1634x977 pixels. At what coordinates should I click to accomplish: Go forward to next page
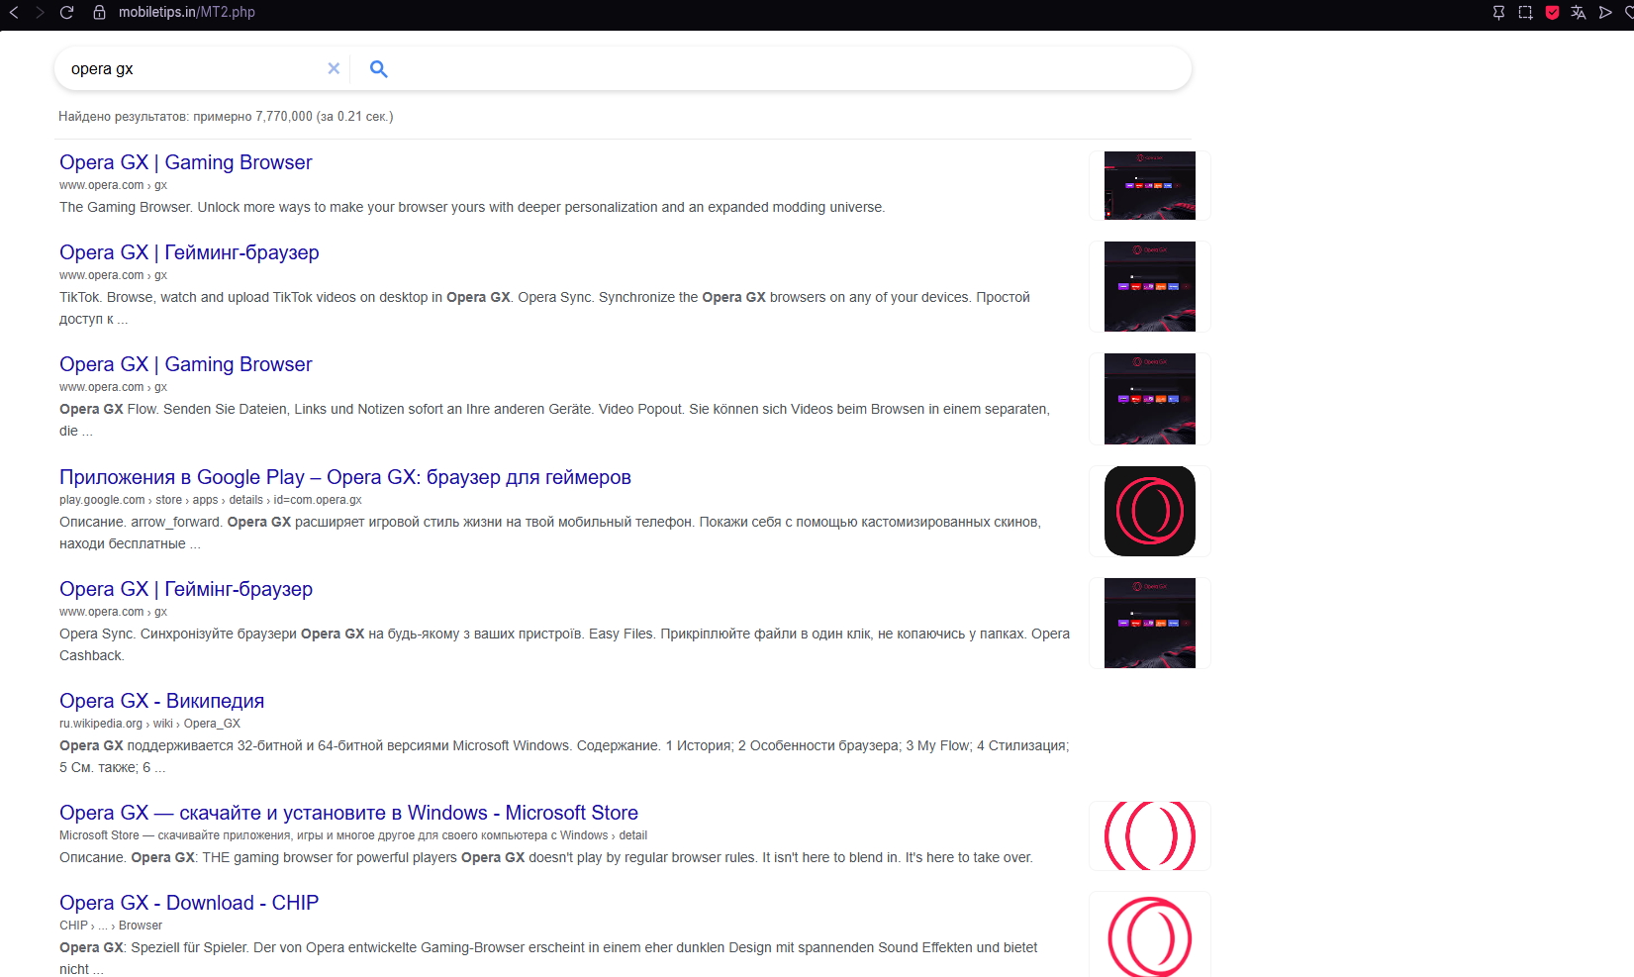click(40, 12)
